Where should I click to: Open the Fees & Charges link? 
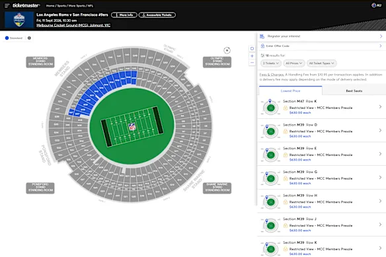point(272,75)
